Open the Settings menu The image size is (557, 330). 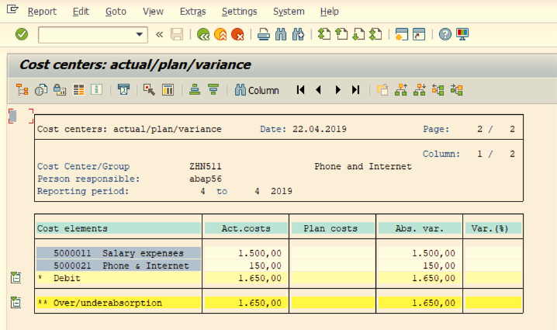[240, 12]
